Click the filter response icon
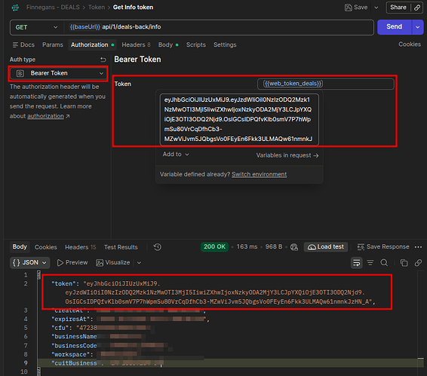The image size is (427, 376). tap(370, 262)
